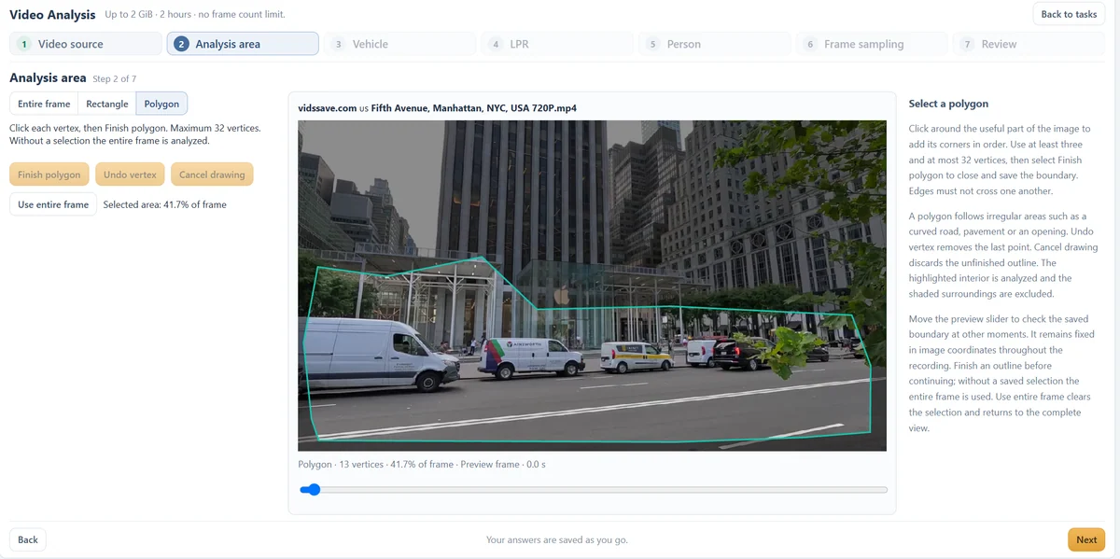Click the Video Analysis page title
This screenshot has height=559, width=1120.
point(52,15)
